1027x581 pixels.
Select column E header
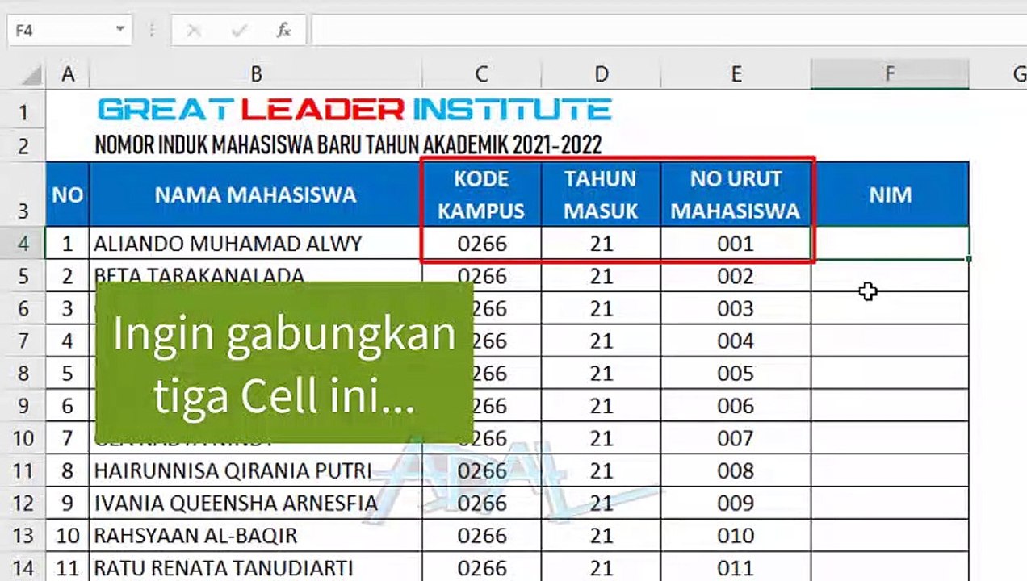736,74
